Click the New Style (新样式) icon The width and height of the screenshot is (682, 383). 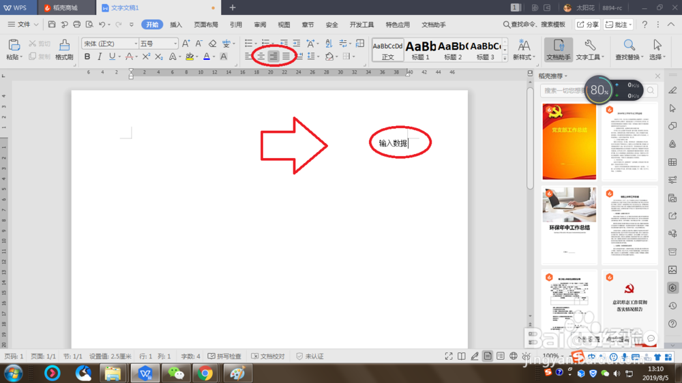[524, 45]
